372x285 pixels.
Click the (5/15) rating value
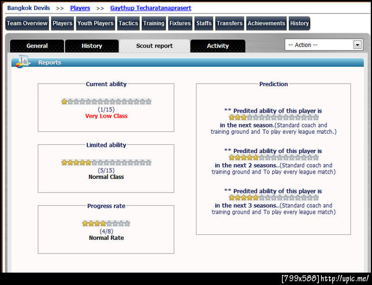pyautogui.click(x=106, y=170)
